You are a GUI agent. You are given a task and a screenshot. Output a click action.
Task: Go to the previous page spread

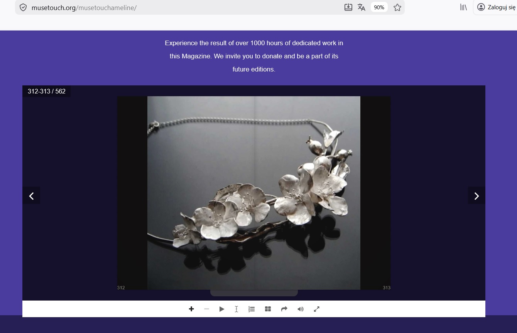click(x=31, y=196)
